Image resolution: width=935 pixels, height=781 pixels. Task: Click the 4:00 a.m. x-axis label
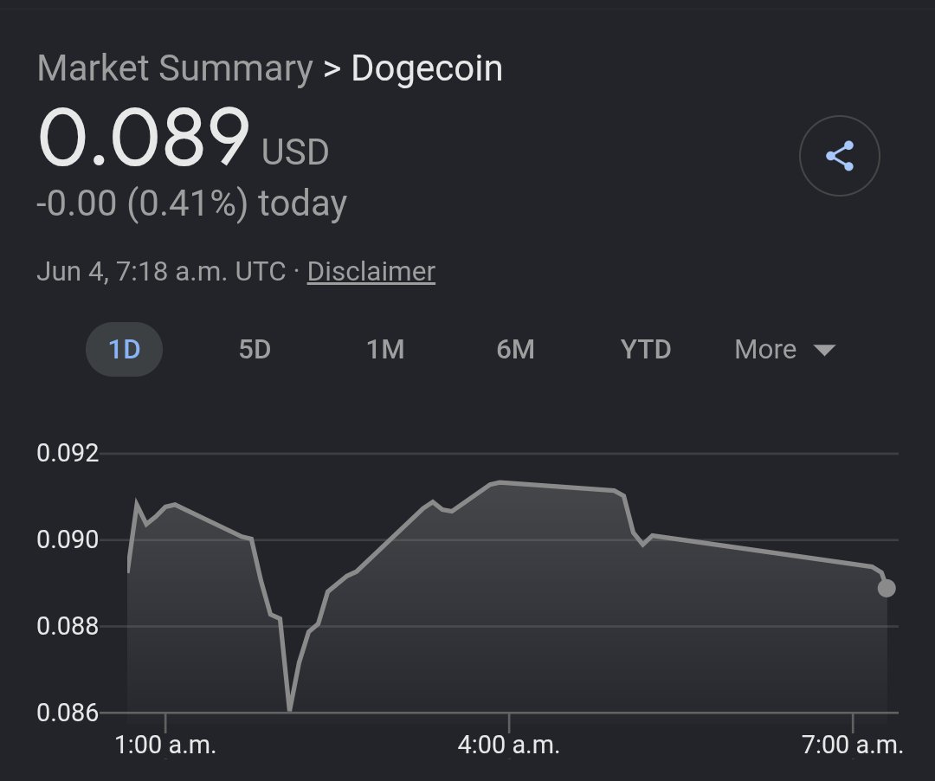[509, 745]
